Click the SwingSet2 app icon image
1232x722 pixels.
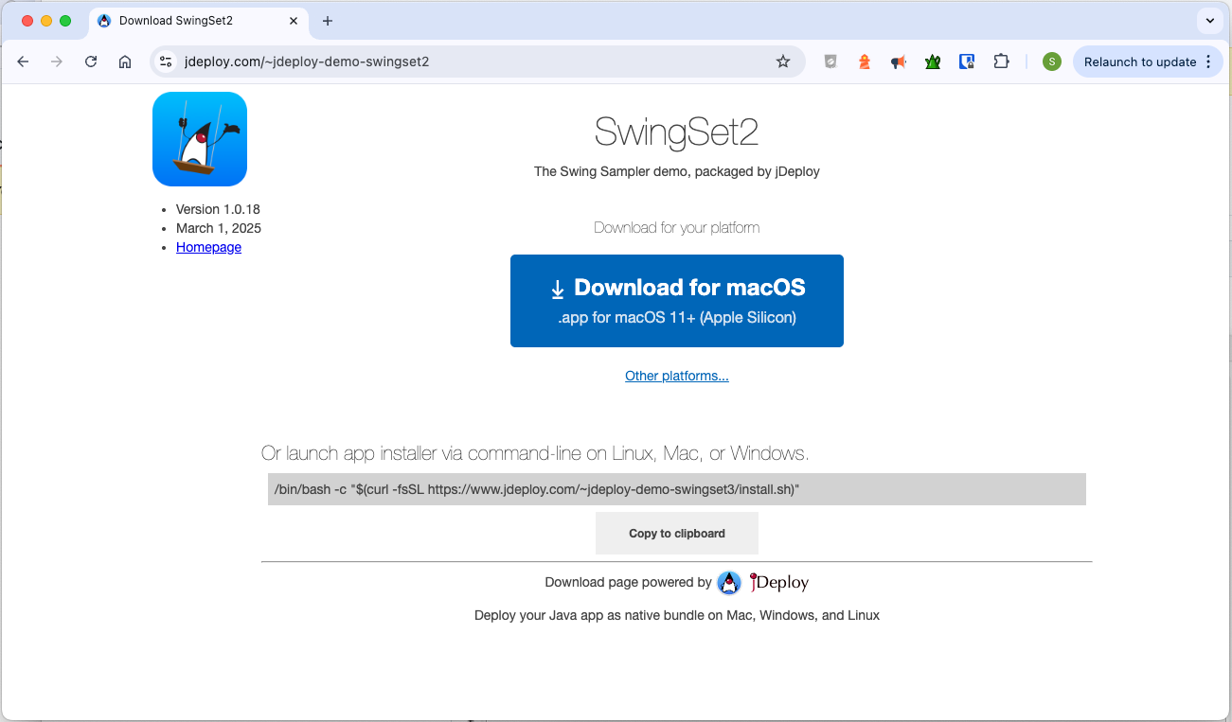point(199,139)
